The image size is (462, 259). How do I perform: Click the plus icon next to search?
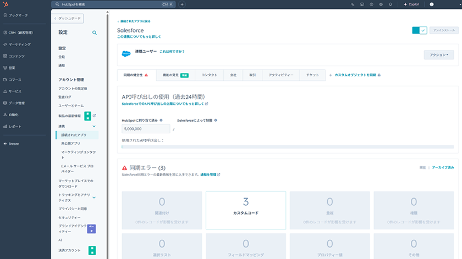point(182,4)
